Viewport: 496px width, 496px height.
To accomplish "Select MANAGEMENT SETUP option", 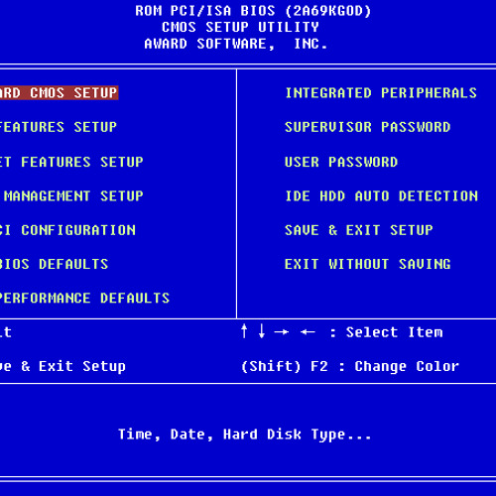I will click(x=72, y=196).
